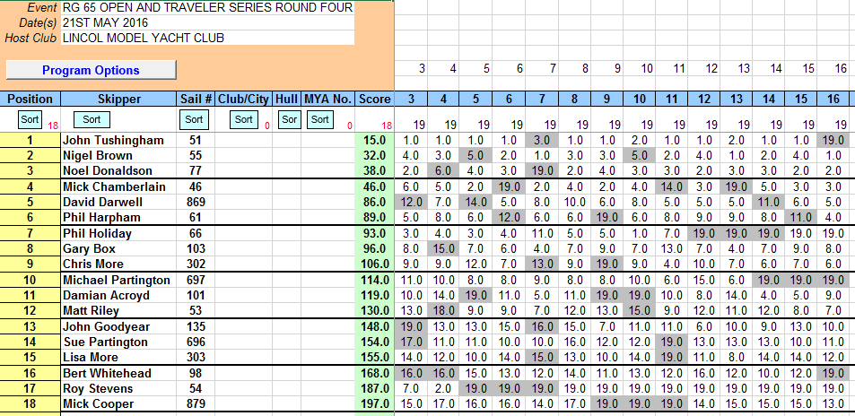Screen dimensions: 855x416
Task: Click the position 10 cell
Action: click(30, 282)
